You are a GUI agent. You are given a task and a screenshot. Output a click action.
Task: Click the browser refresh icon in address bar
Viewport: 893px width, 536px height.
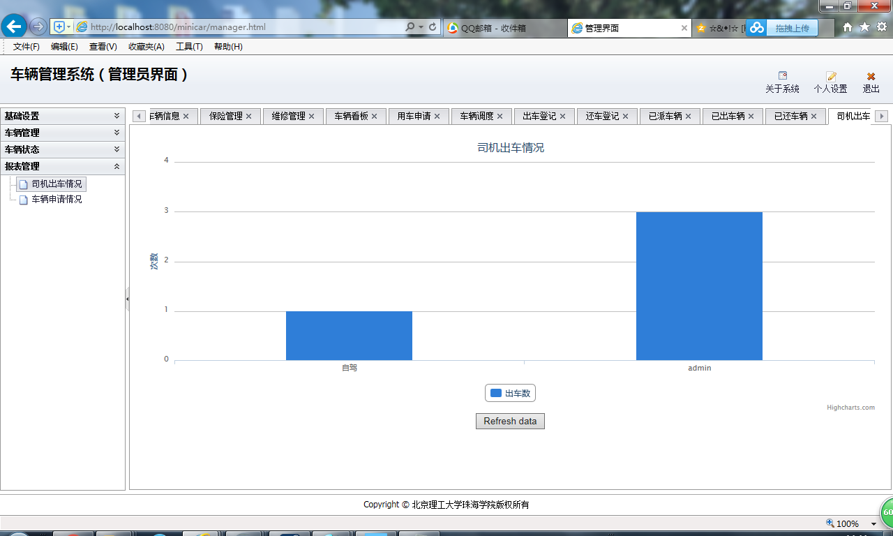pyautogui.click(x=433, y=27)
